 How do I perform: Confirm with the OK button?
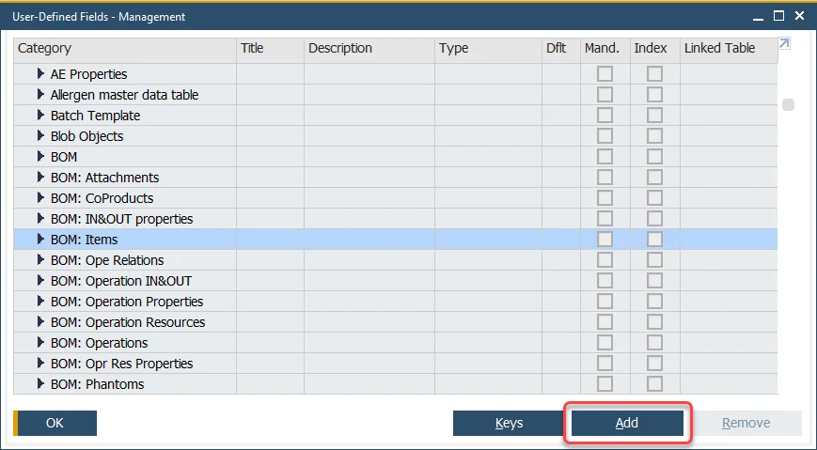[x=55, y=424]
